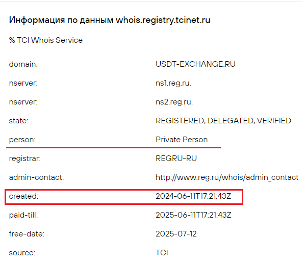Image resolution: width=305 pixels, height=265 pixels.
Task: Click the created field label
Action: pyautogui.click(x=24, y=196)
